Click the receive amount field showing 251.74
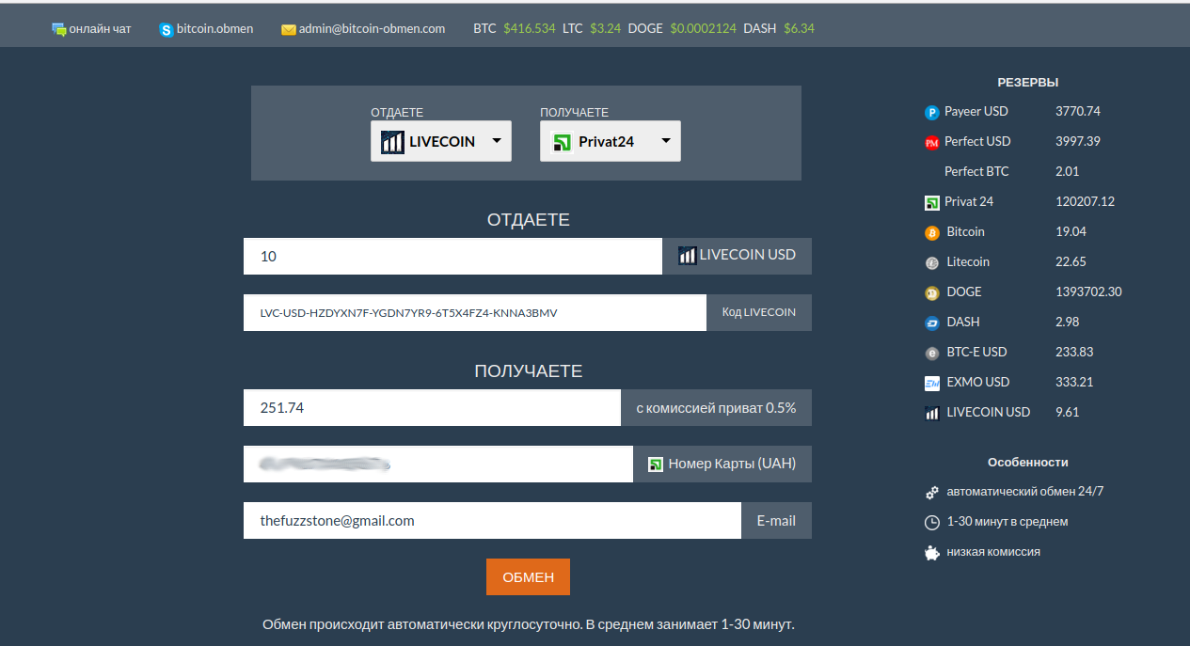Image resolution: width=1190 pixels, height=646 pixels. point(432,408)
